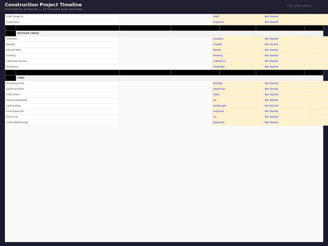Click Not Started status for Trim/Doors
This screenshot has width=328, height=246.
click(288, 67)
